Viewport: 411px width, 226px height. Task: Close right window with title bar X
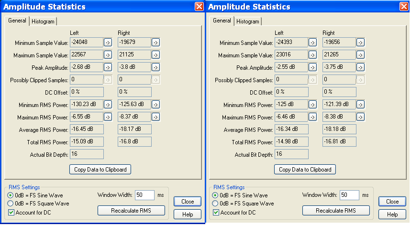[404, 7]
